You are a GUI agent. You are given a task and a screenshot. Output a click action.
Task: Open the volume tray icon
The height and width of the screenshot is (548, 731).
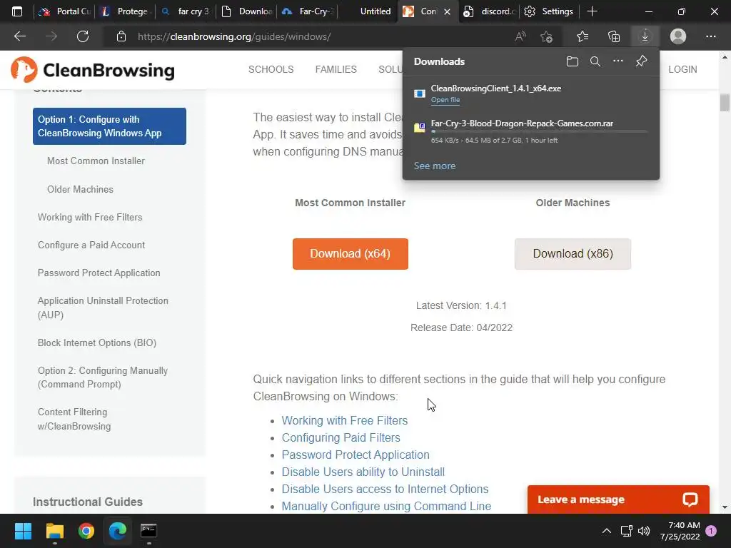point(644,531)
